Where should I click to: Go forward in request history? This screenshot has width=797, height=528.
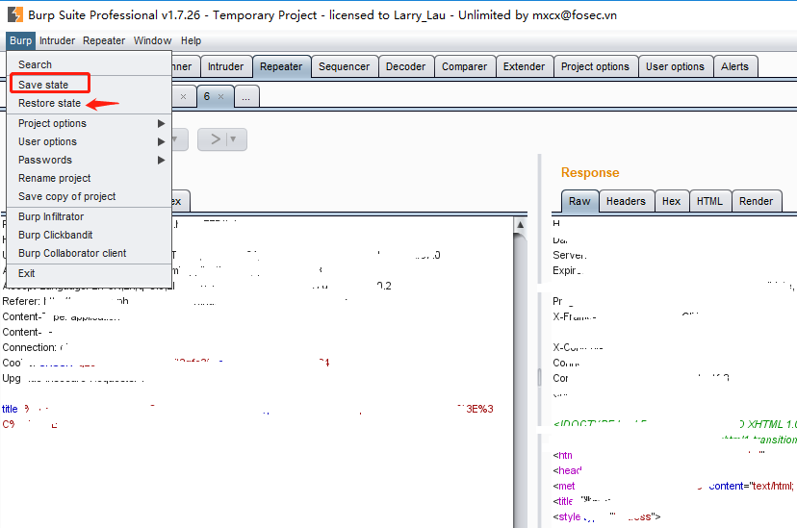pyautogui.click(x=216, y=139)
